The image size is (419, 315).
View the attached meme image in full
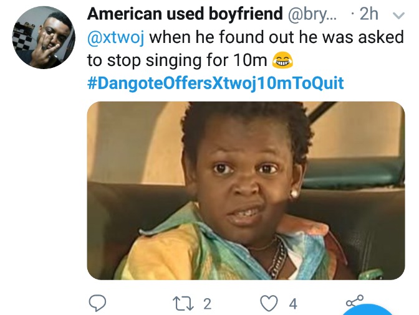click(246, 190)
